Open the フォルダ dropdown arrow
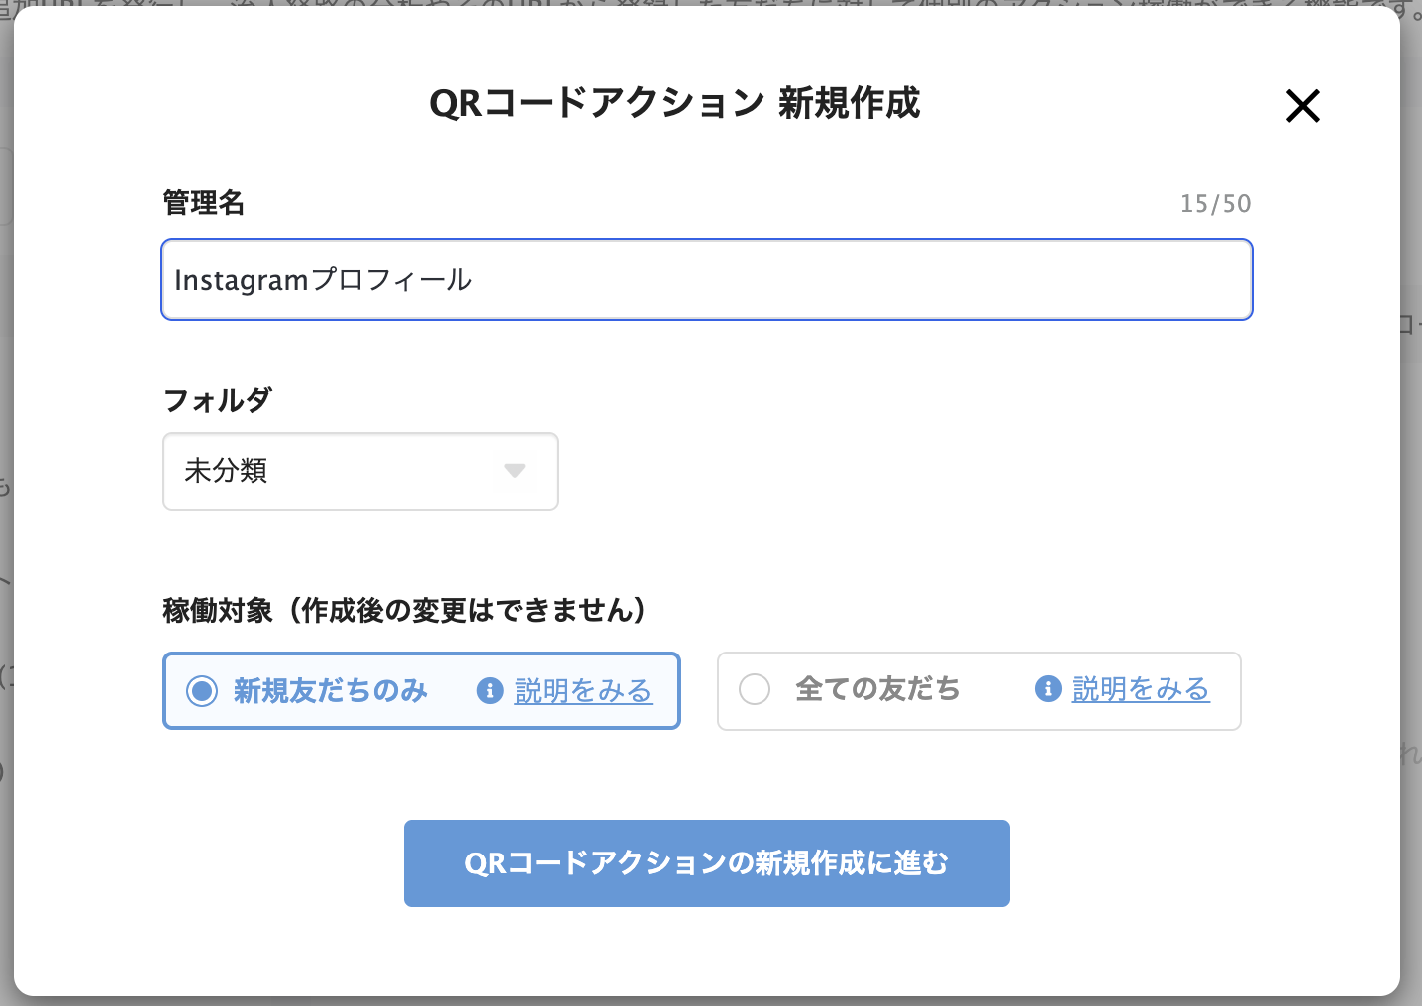 pos(514,471)
